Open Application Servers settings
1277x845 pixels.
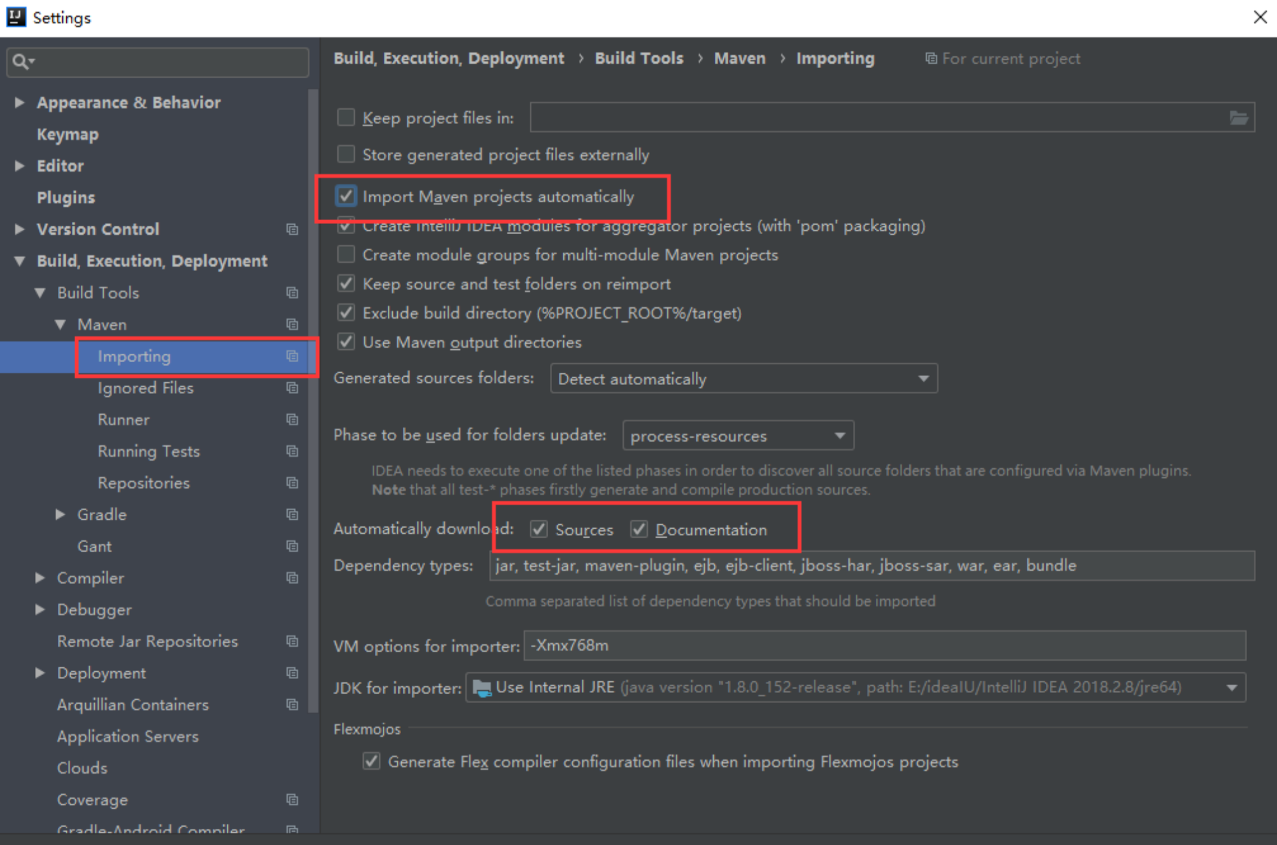click(x=127, y=736)
